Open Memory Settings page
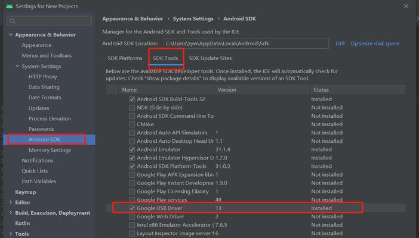Image resolution: width=419 pixels, height=238 pixels. (50, 150)
